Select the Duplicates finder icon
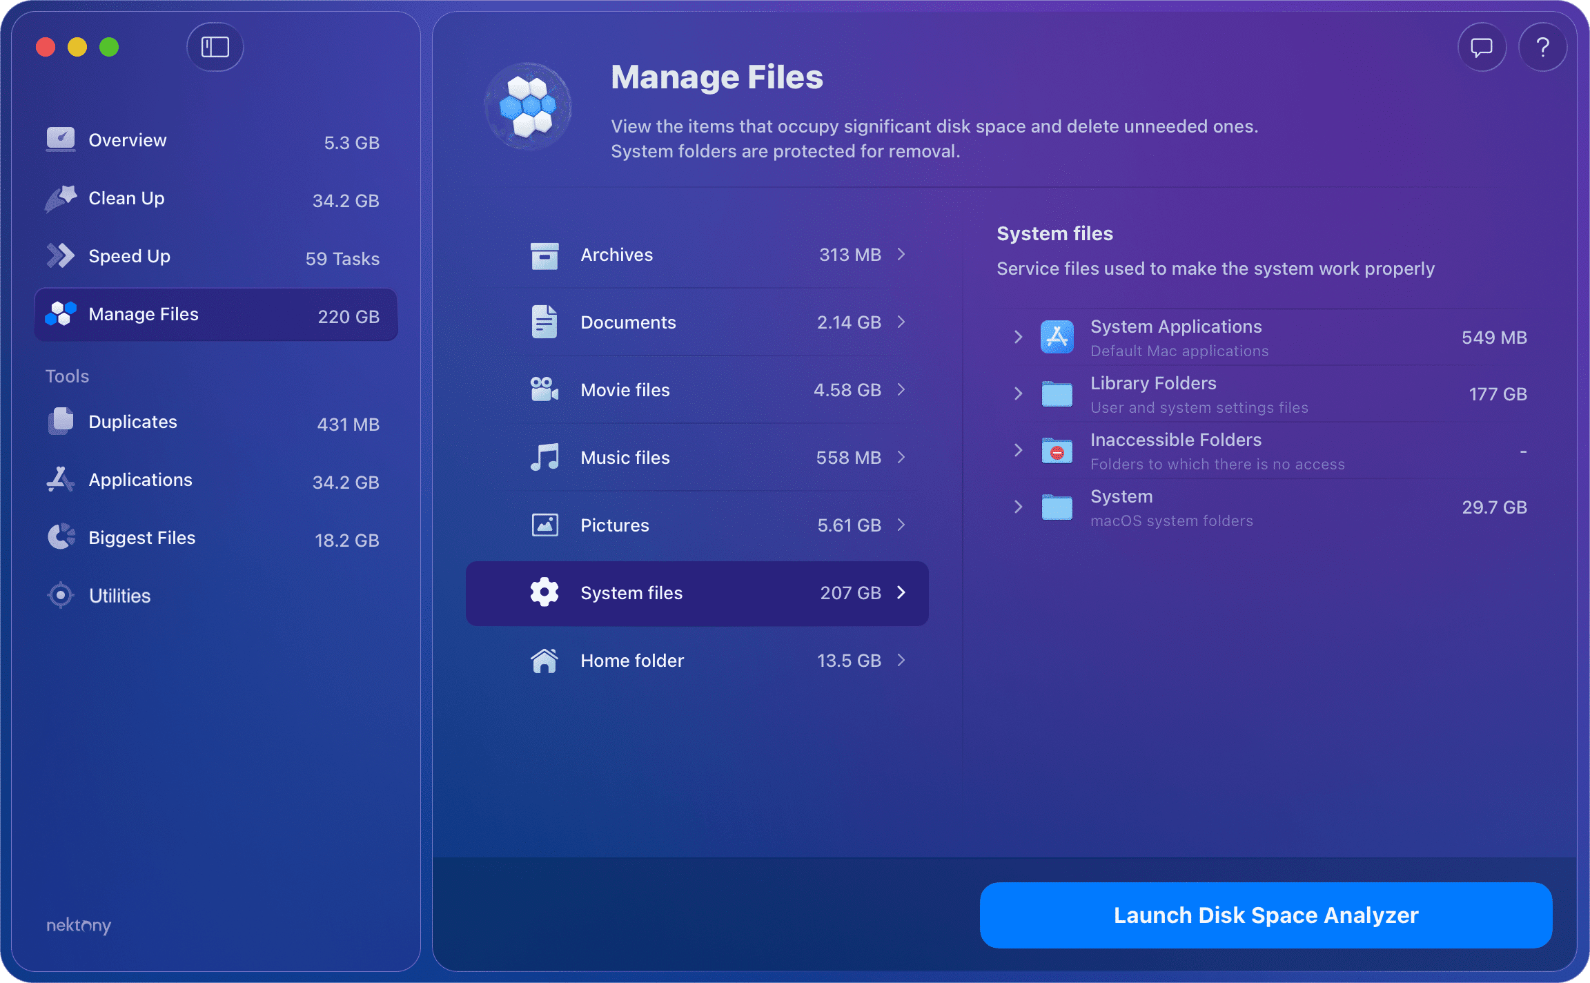This screenshot has height=983, width=1590. [x=61, y=421]
